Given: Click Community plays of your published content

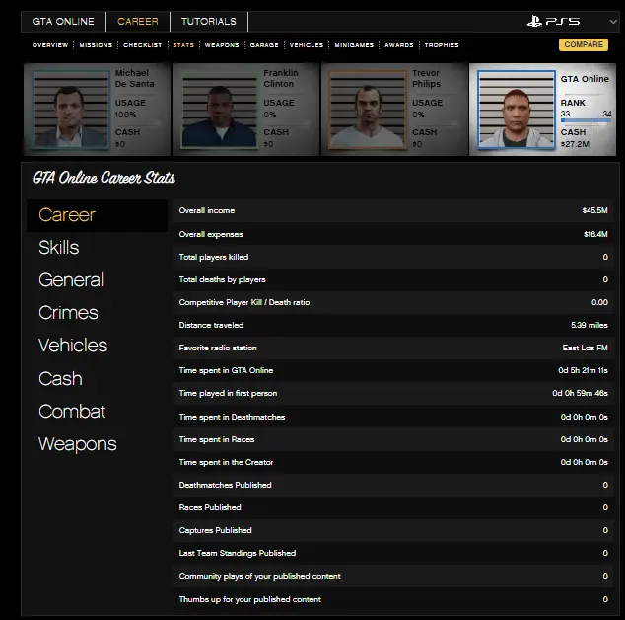Looking at the screenshot, I should 260,577.
